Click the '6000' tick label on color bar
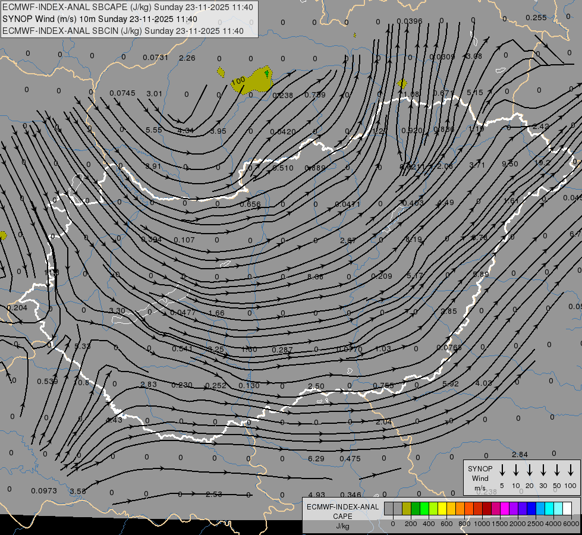 571,524
